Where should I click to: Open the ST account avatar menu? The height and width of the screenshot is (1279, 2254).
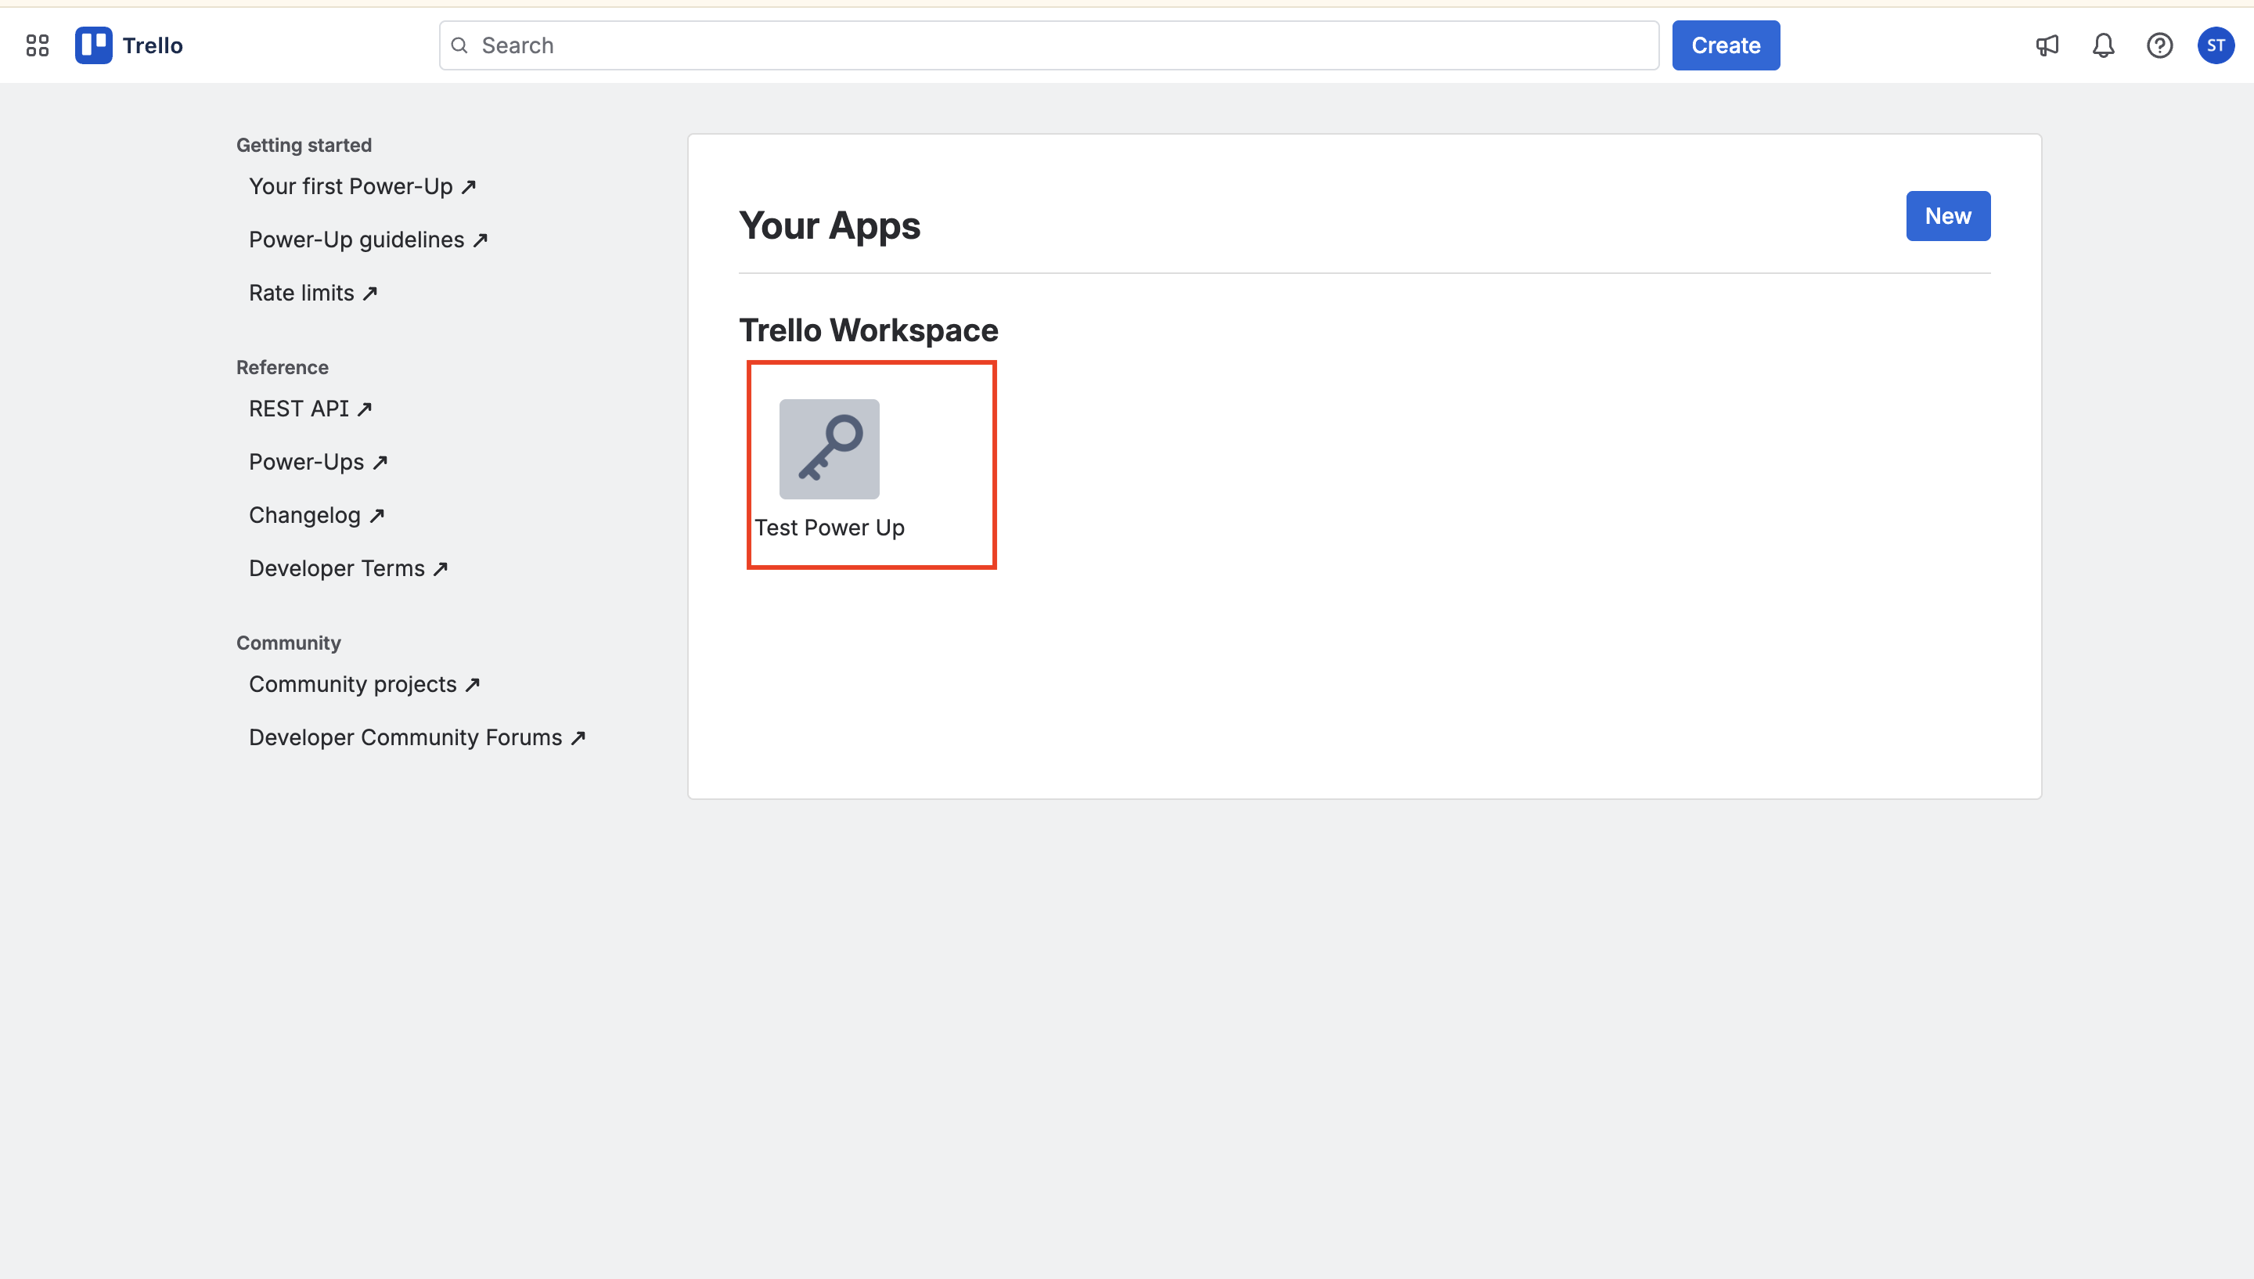(2216, 45)
